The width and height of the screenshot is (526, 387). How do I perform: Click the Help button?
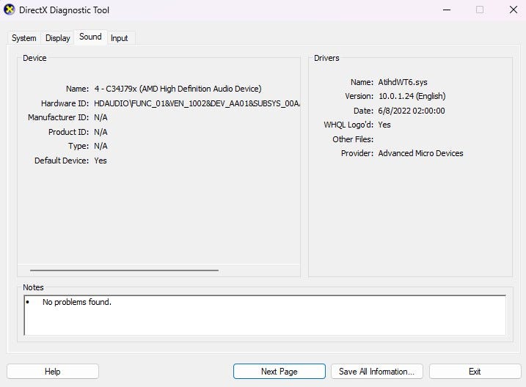pyautogui.click(x=53, y=372)
